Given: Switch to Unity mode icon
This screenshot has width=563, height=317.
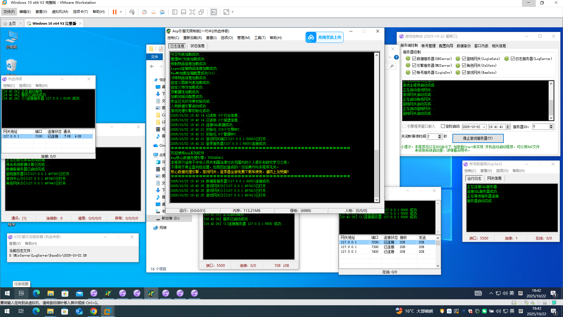Looking at the screenshot, I should tap(201, 12).
